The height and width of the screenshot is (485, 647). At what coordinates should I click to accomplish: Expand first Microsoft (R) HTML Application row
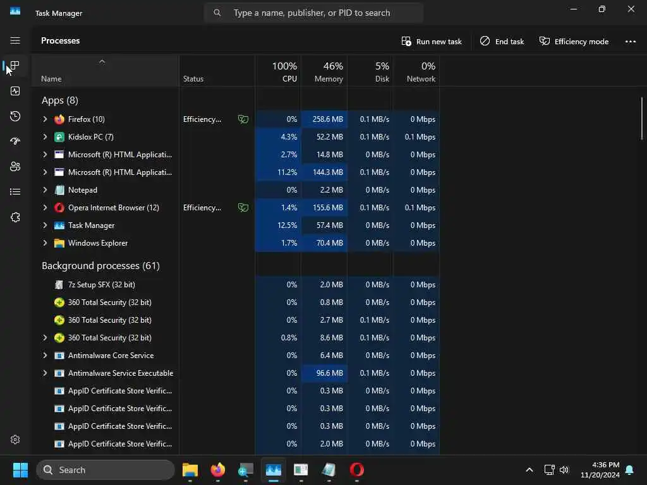pyautogui.click(x=45, y=155)
